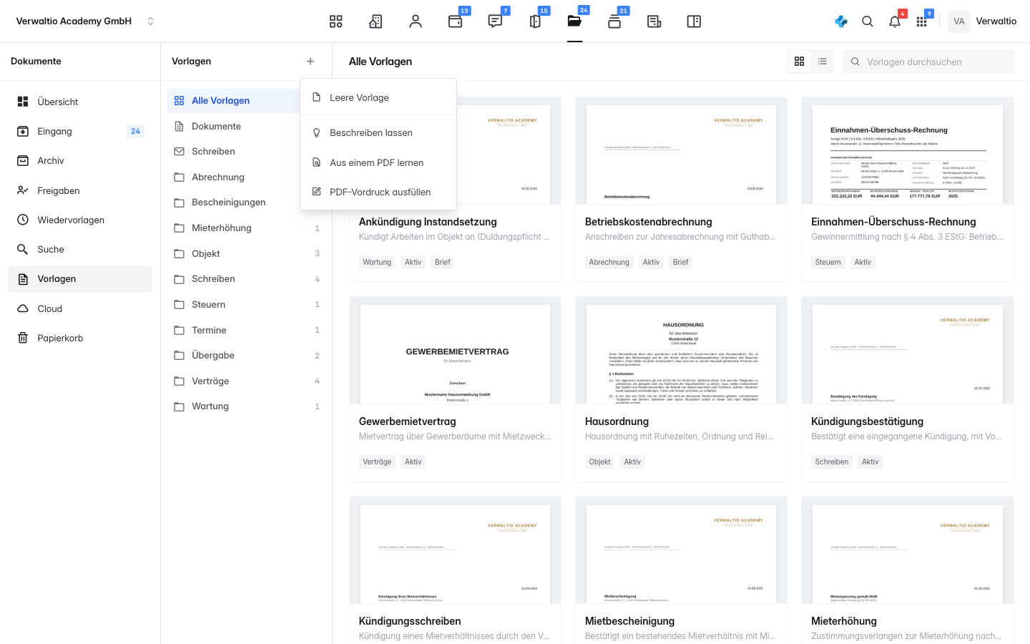Open the global search magnifier icon in header
The width and height of the screenshot is (1030, 644).
pyautogui.click(x=868, y=21)
